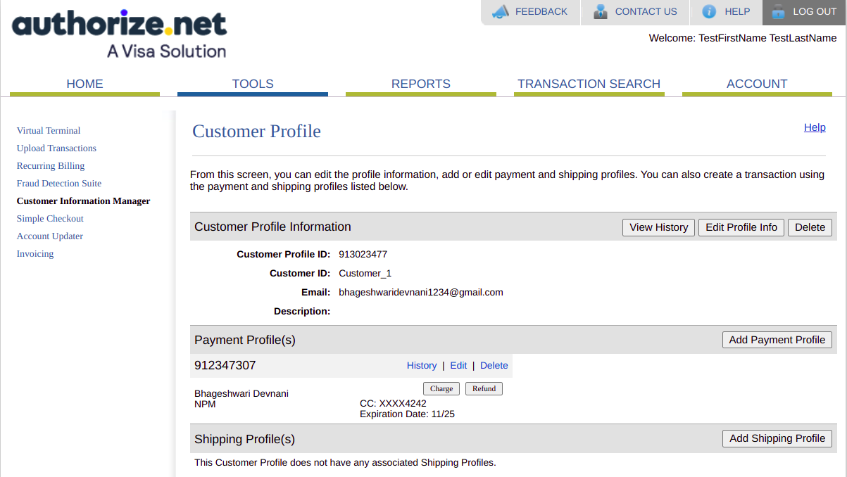Click the View History button
The width and height of the screenshot is (847, 477).
(x=659, y=227)
